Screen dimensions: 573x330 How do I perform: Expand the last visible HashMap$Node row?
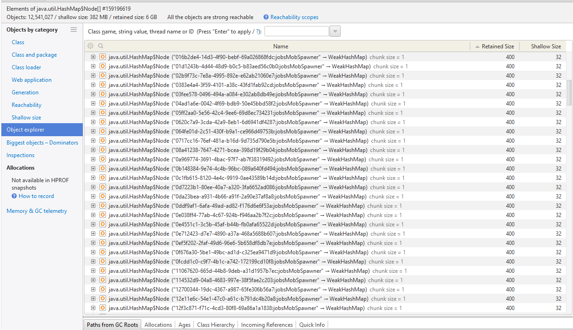point(93,308)
